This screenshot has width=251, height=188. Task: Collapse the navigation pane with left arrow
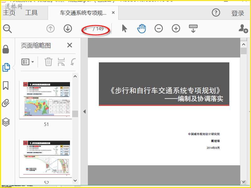tap(84, 112)
